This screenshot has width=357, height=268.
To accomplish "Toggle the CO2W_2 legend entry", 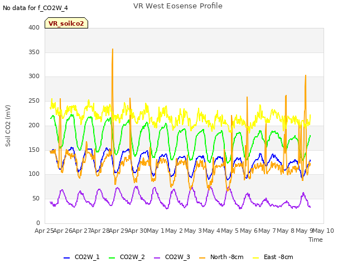I will click(x=127, y=257).
